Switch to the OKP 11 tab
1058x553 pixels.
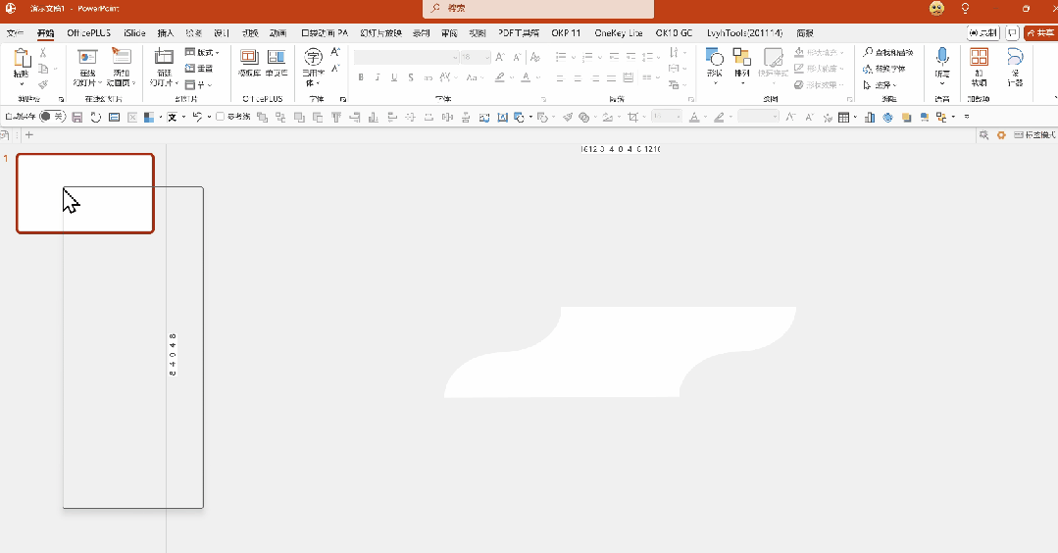pyautogui.click(x=566, y=33)
